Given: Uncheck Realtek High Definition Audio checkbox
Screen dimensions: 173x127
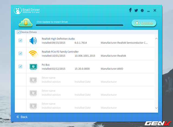Looking at the screenshot, I should [20, 40].
